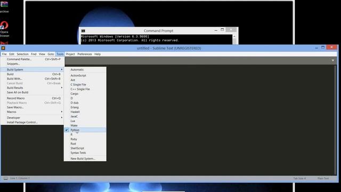Expand the Build Results submenu
The width and height of the screenshot is (341, 192).
33,87
